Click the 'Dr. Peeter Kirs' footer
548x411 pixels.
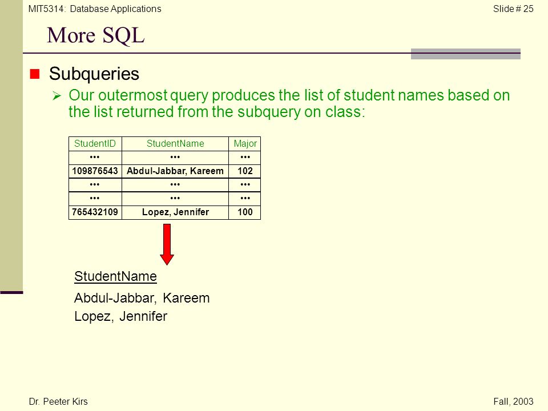58,401
